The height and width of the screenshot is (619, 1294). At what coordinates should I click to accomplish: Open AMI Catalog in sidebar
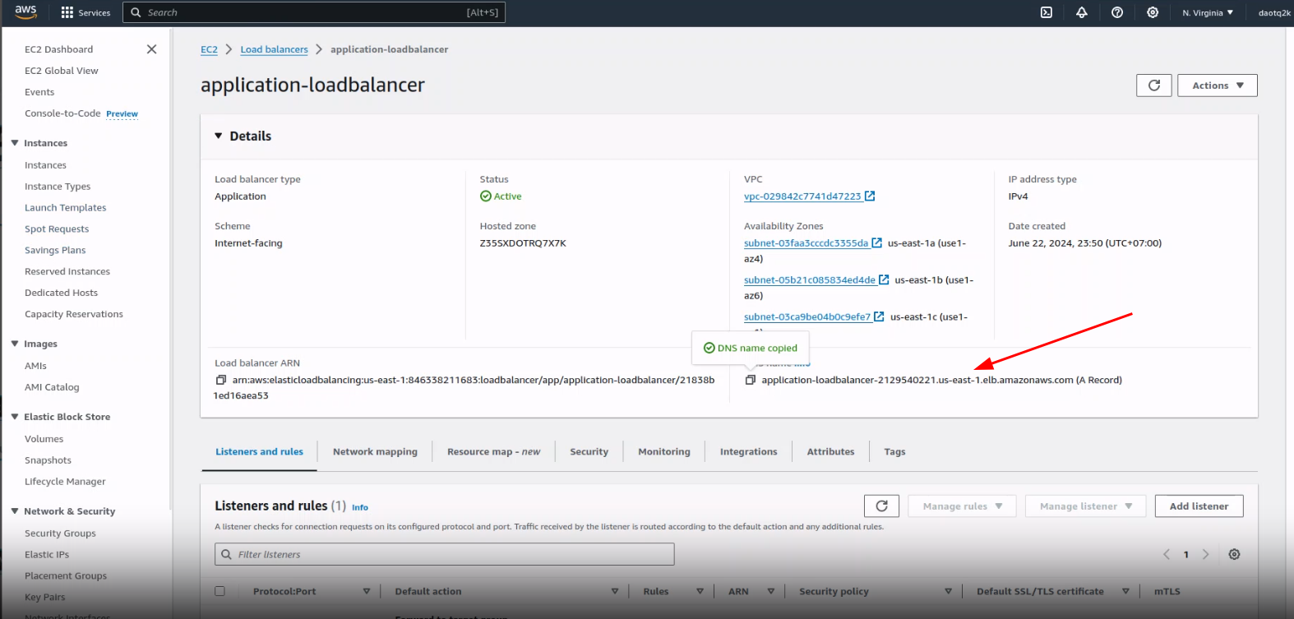[52, 387]
